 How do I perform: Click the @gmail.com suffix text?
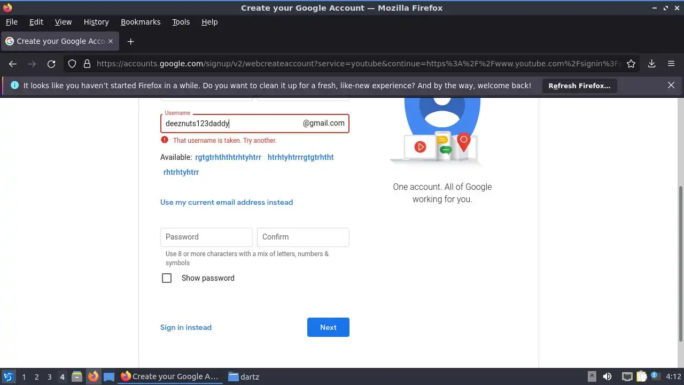coord(324,123)
